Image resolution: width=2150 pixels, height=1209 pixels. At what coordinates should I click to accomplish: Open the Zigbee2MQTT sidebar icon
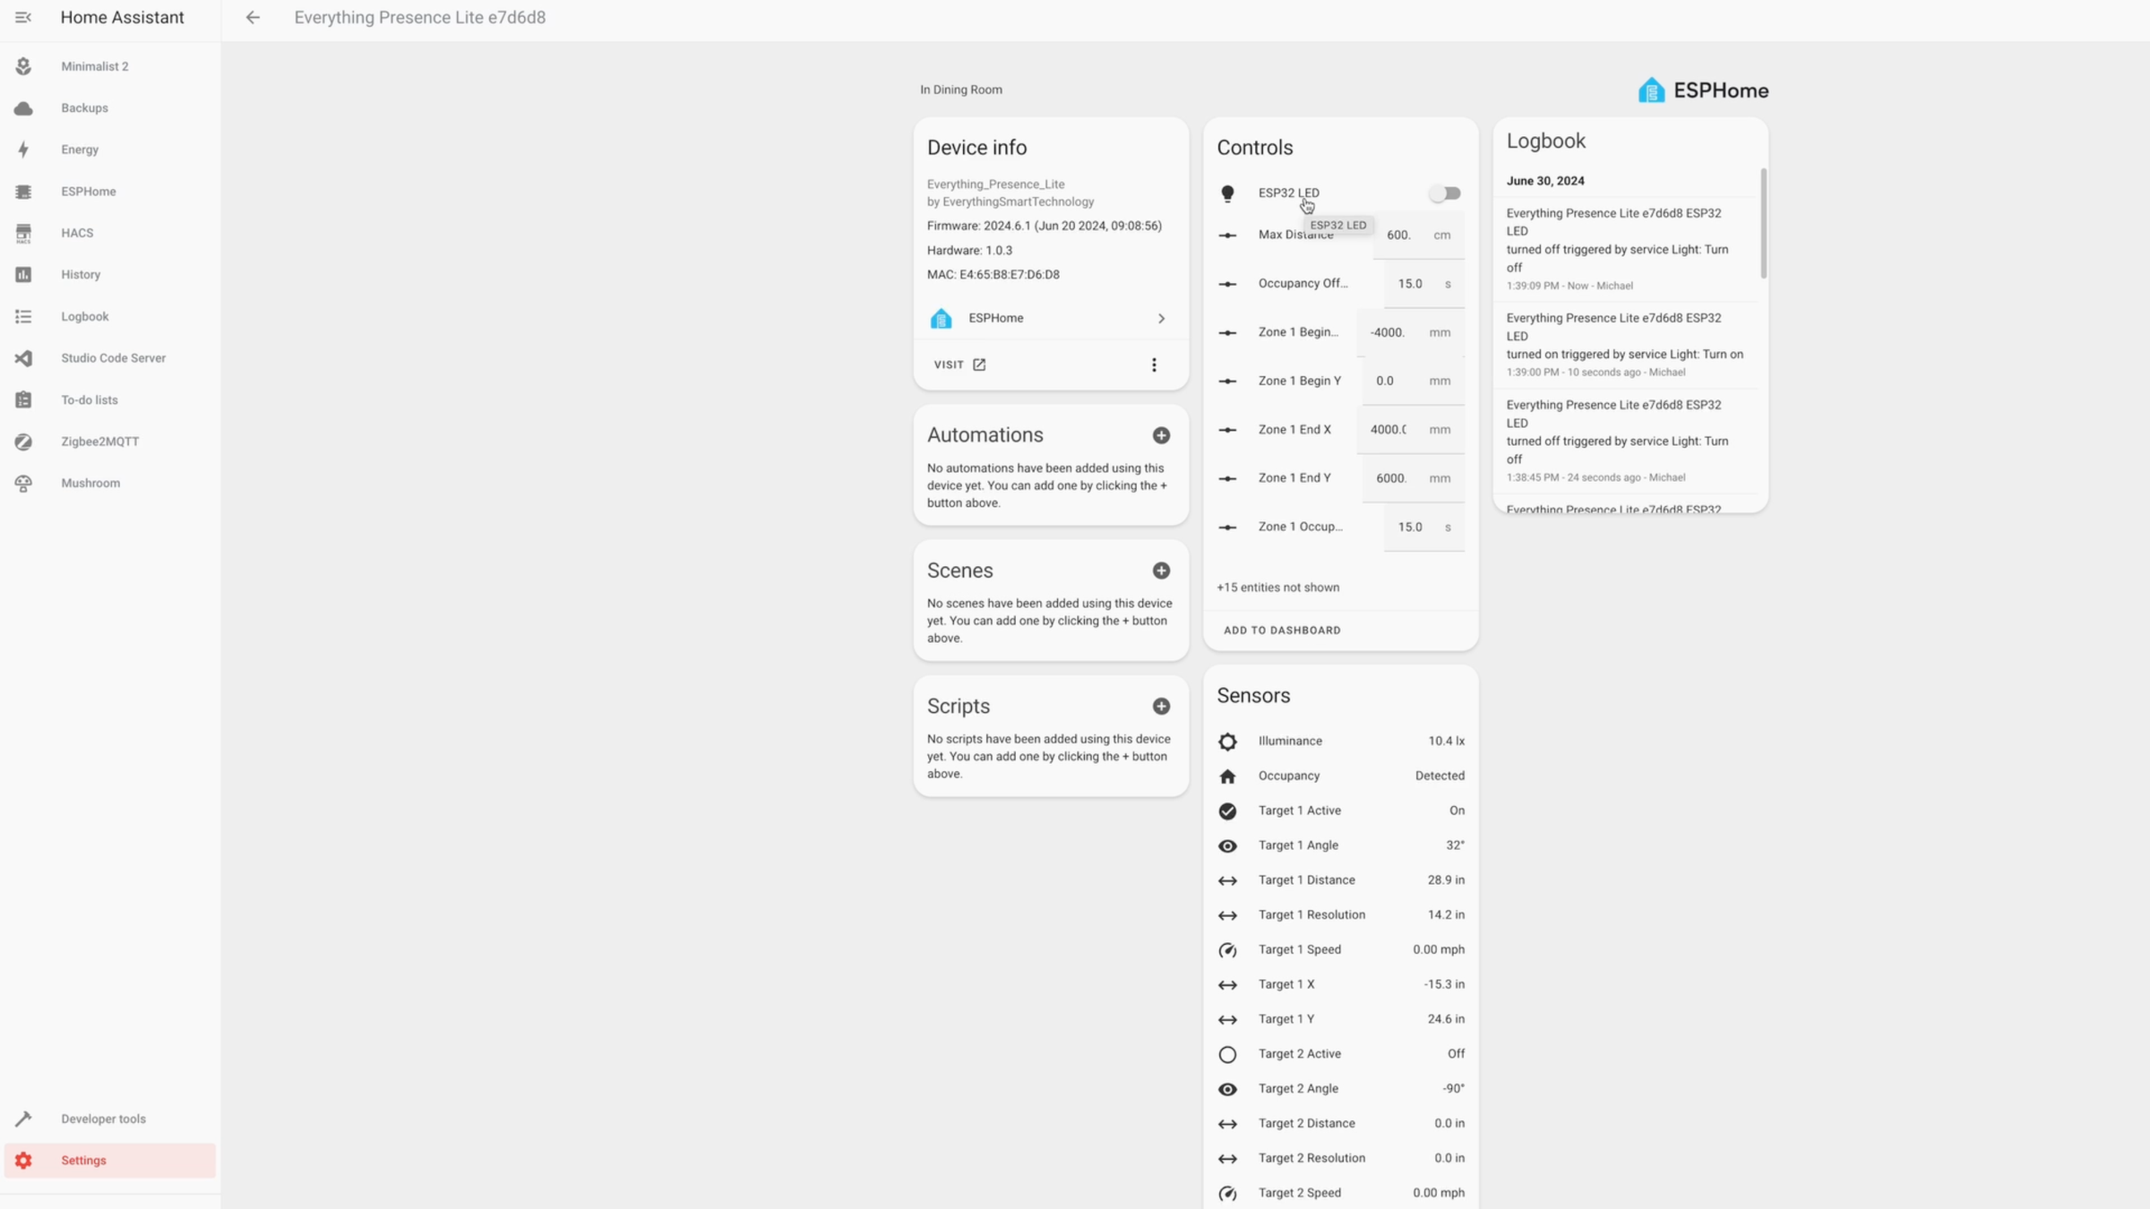23,442
